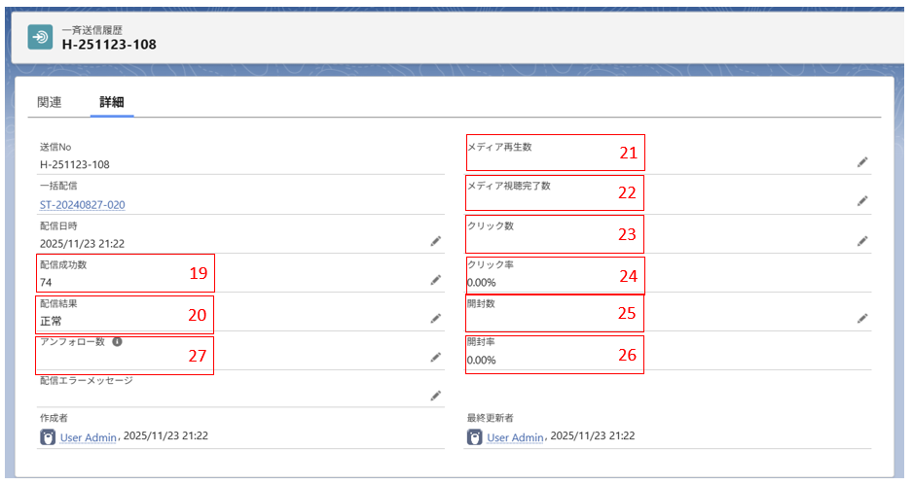The width and height of the screenshot is (912, 485).
Task: Select the 詳細 tab
Action: pos(112,102)
